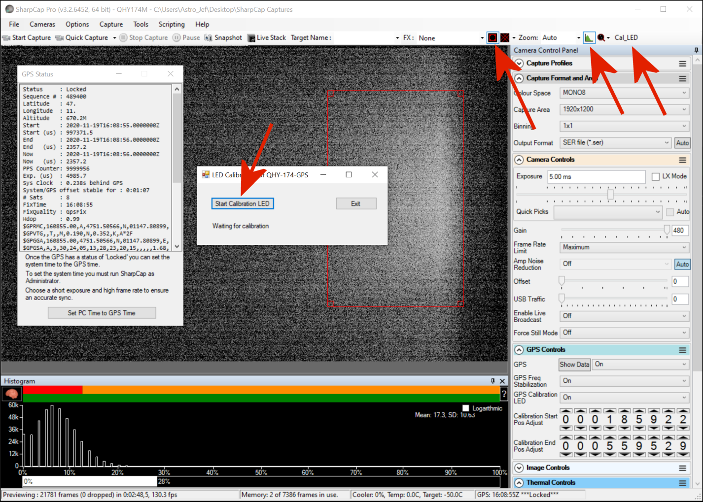This screenshot has width=703, height=502.
Task: Open the GPS Controls hamburger menu
Action: pos(682,350)
